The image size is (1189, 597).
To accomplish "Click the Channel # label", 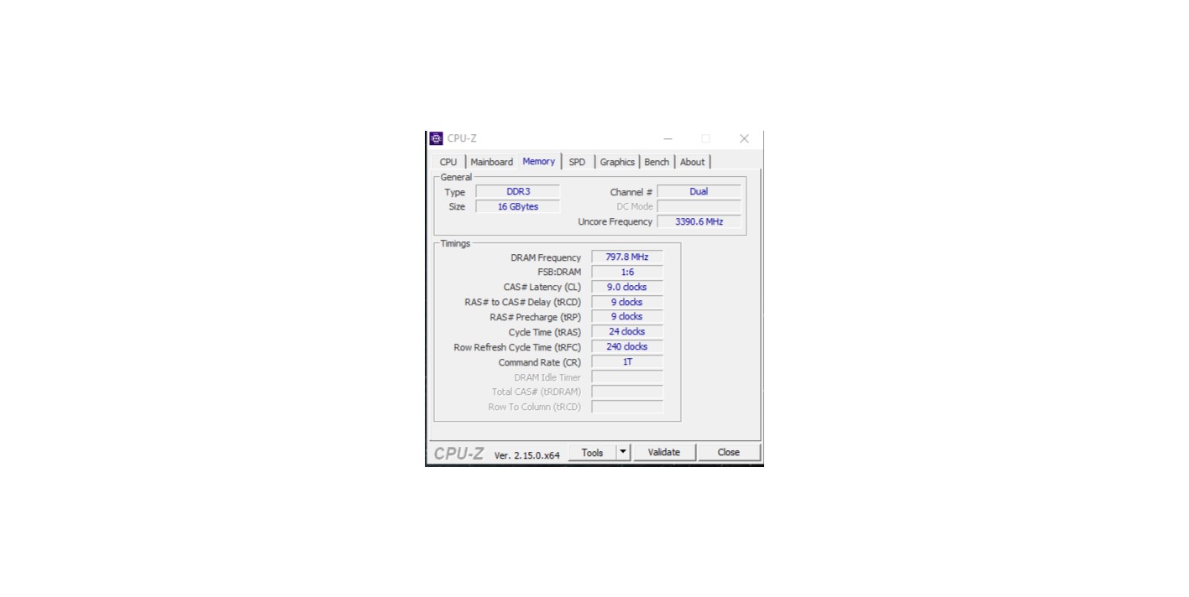I will 631,192.
